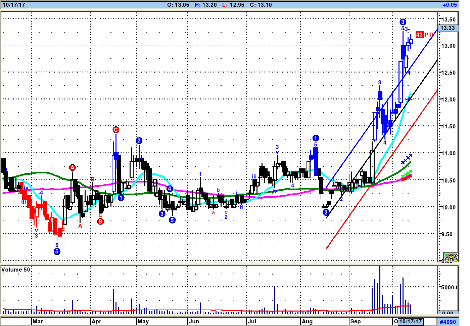This screenshot has width=470, height=326.
Task: Click the red 43 PTI badge
Action: [x=419, y=35]
